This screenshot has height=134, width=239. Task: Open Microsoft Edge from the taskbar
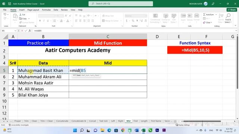point(109,130)
